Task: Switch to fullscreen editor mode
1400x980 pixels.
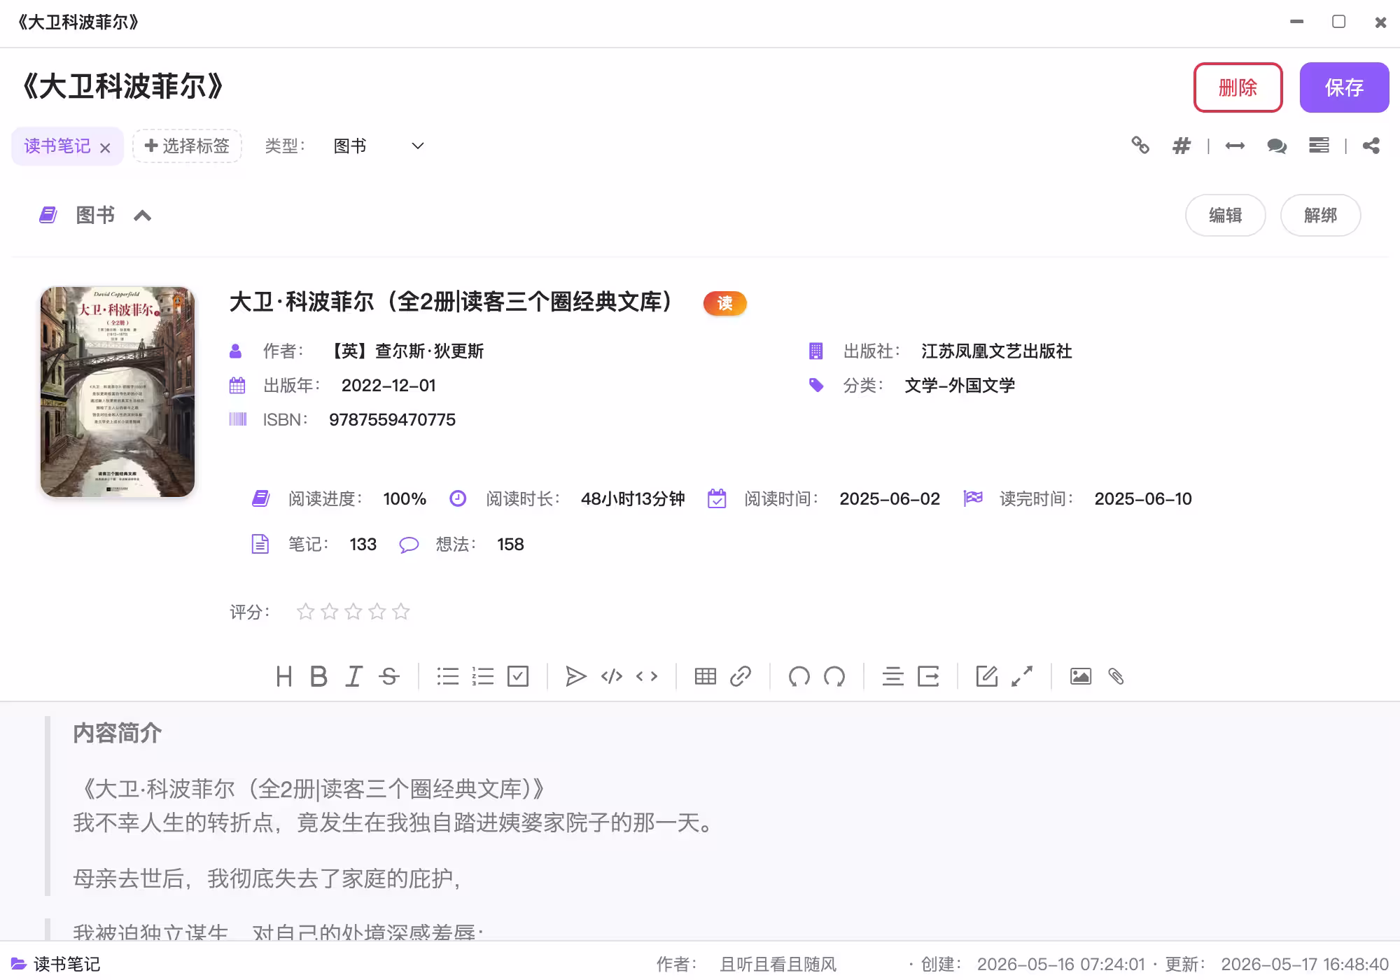Action: pos(1022,676)
